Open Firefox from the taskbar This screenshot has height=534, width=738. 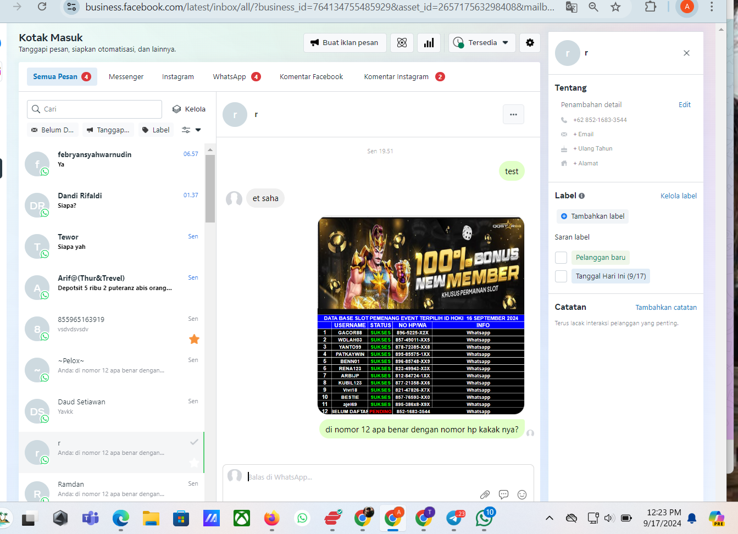(271, 518)
